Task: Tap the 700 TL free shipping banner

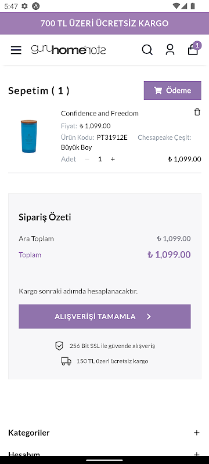Action: click(105, 23)
